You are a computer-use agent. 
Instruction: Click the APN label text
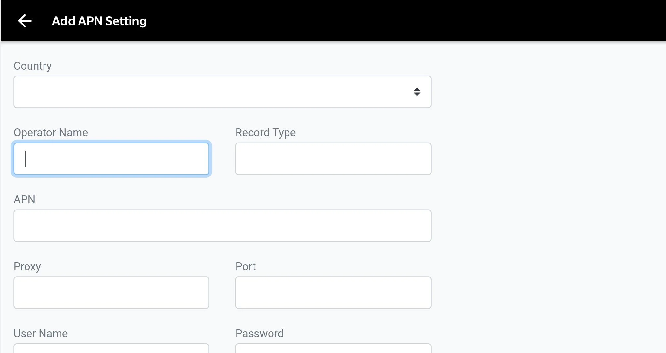pos(25,200)
